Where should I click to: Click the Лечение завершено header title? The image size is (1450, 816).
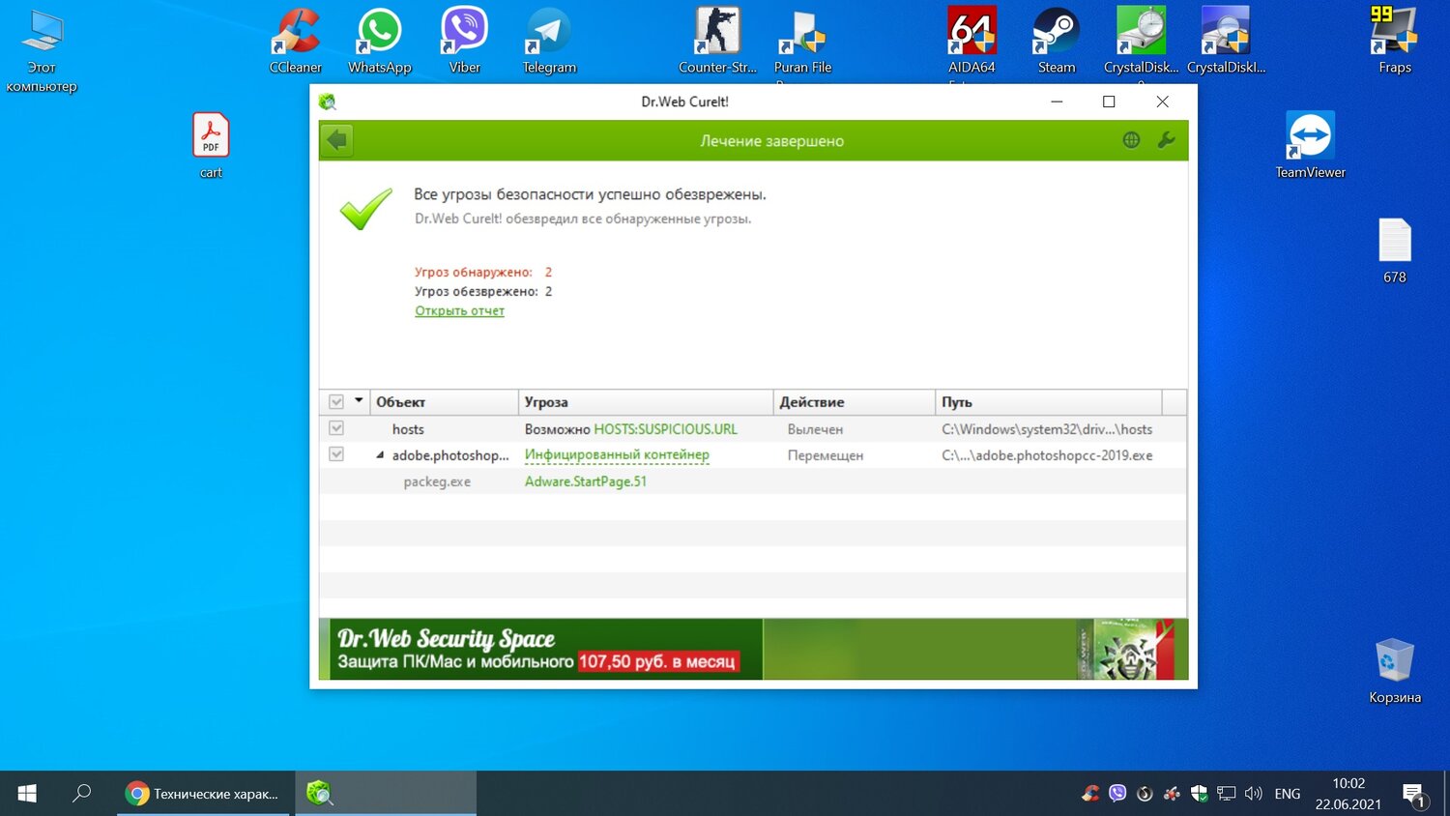coord(771,141)
